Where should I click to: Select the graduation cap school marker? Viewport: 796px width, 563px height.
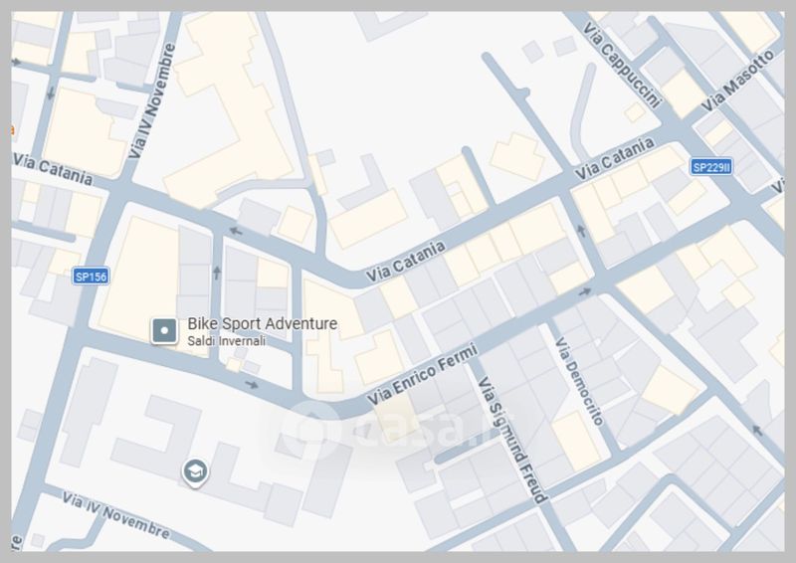193,473
